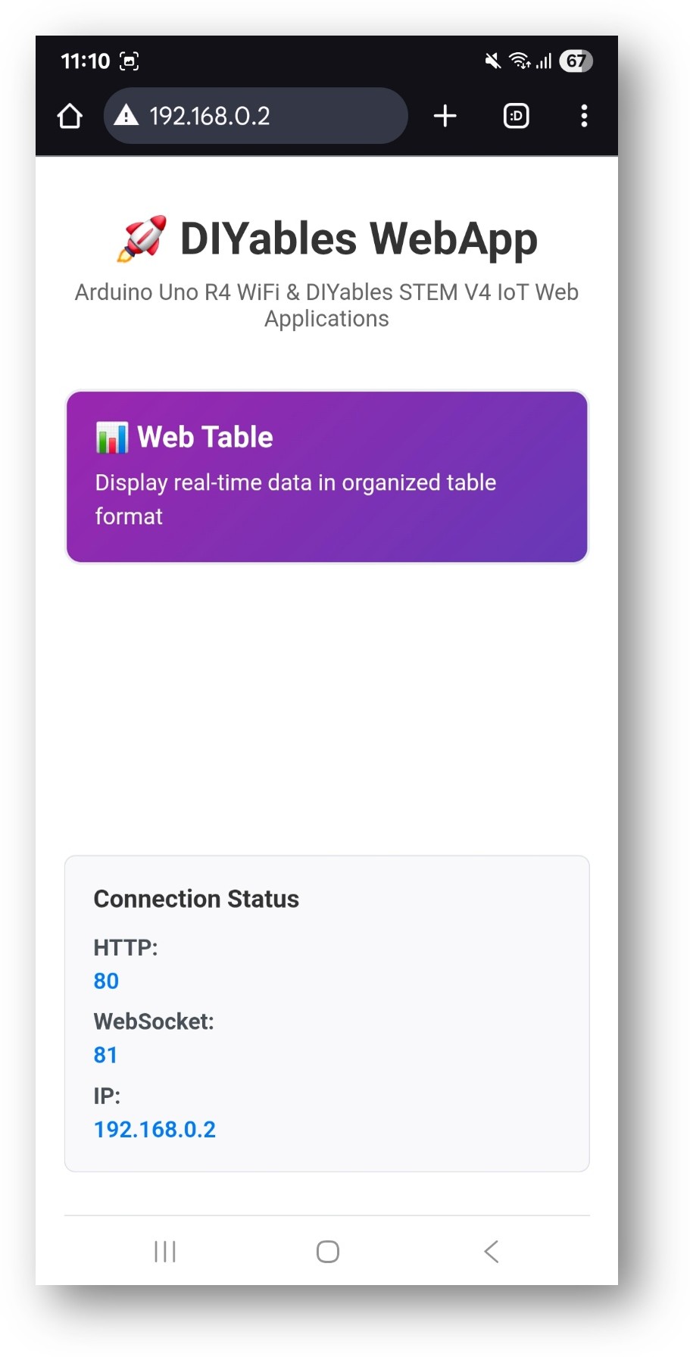
Task: Tap the HTTP port 80 link
Action: 105,981
